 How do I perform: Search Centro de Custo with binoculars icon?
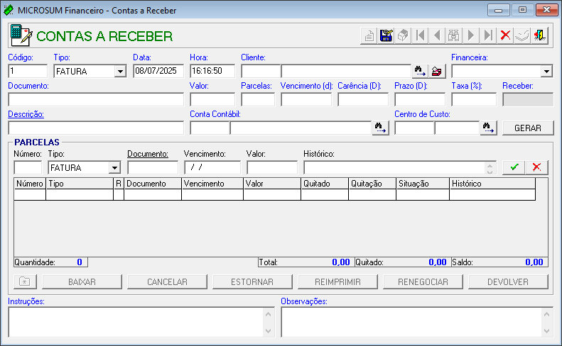488,128
